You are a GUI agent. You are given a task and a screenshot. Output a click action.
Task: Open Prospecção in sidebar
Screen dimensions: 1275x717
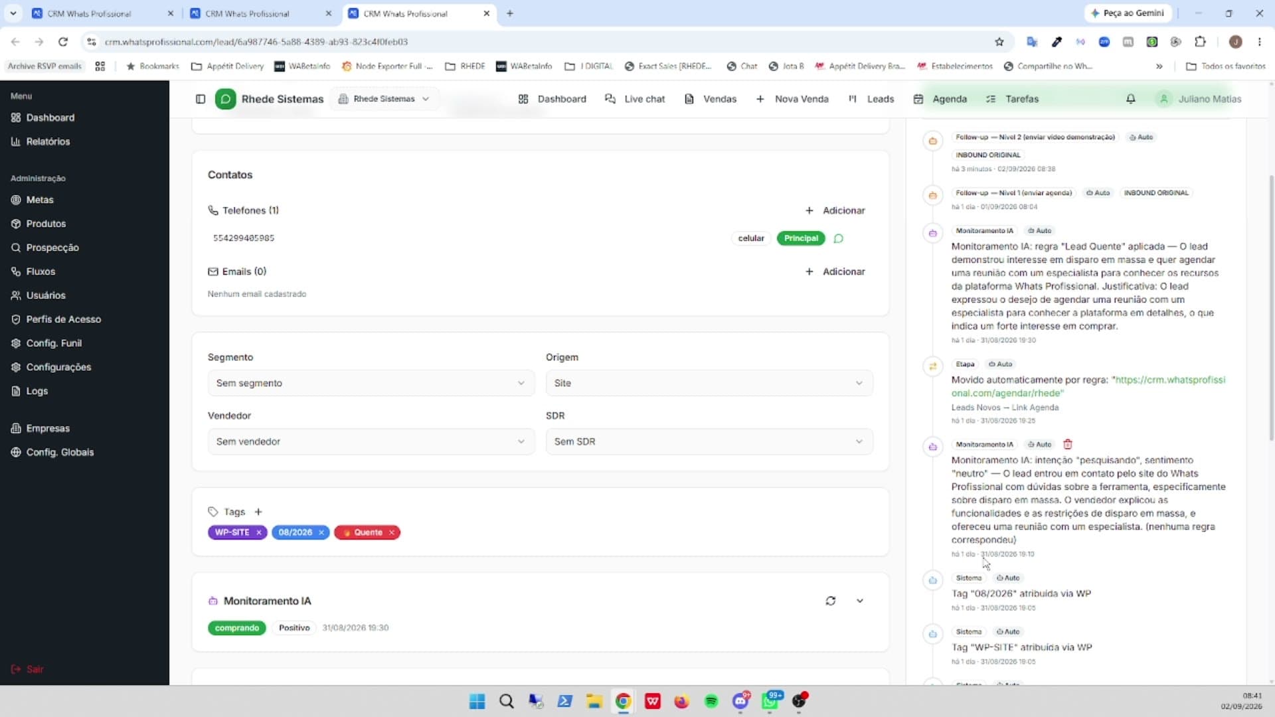point(45,248)
